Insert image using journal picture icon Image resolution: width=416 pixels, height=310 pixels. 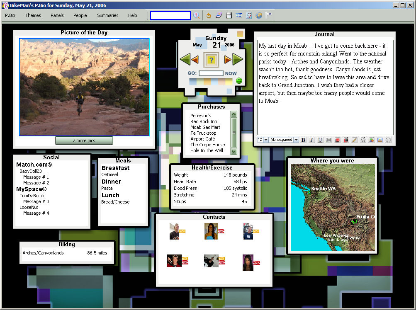pyautogui.click(x=380, y=140)
